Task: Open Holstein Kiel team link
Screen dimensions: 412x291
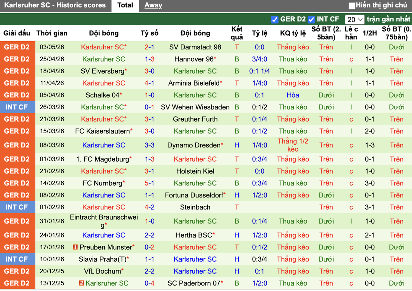Action: tap(195, 171)
